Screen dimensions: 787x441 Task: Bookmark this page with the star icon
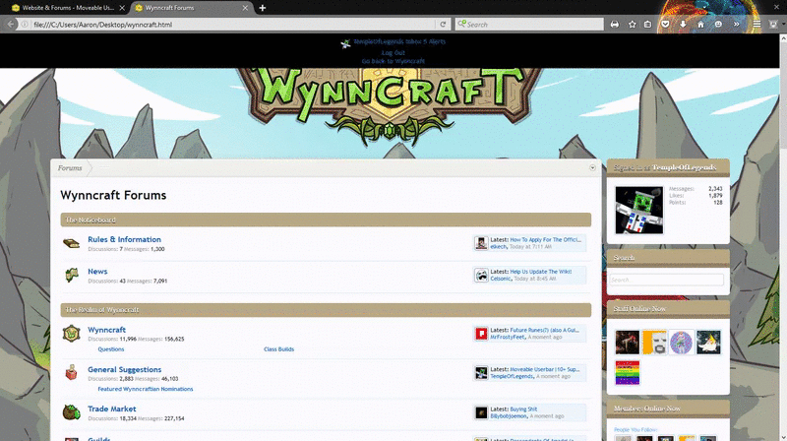[x=632, y=24]
